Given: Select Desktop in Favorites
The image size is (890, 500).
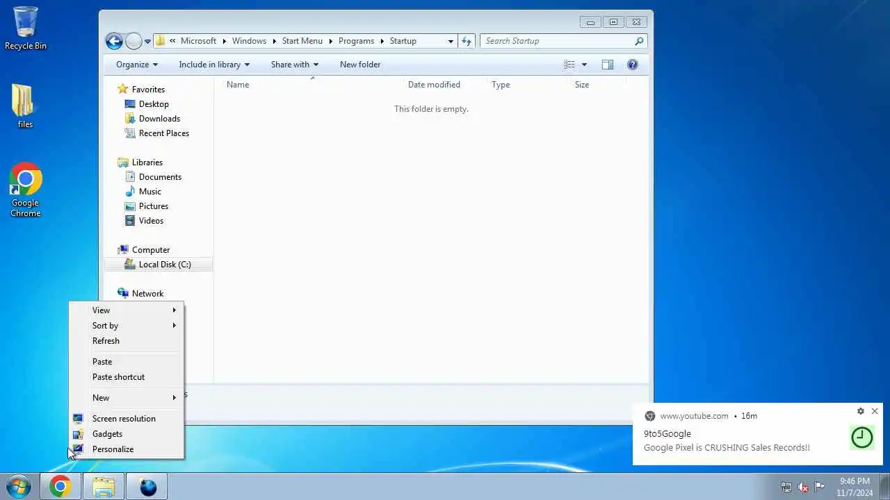Looking at the screenshot, I should [154, 104].
